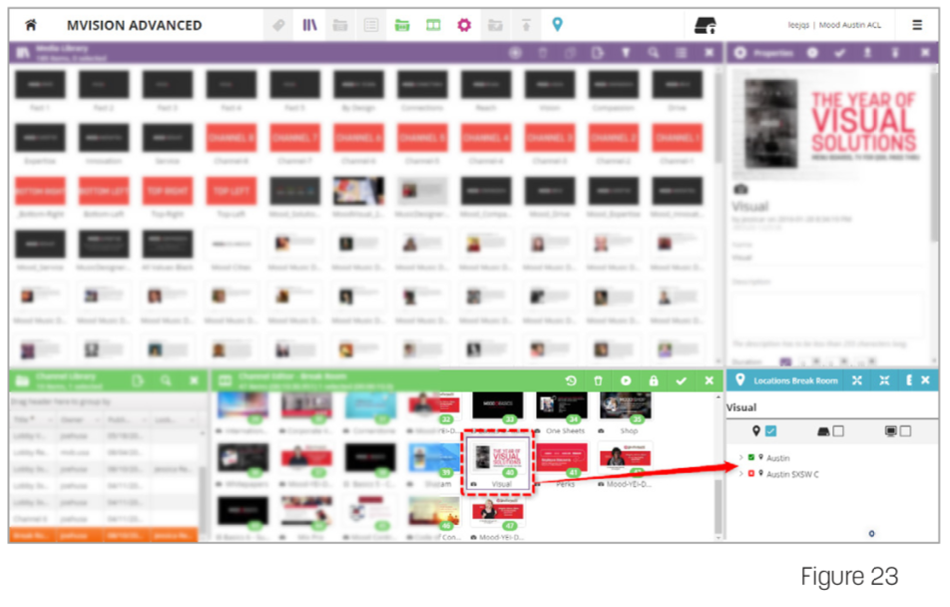Image resolution: width=950 pixels, height=607 pixels.
Task: Click the red Channel 8 media thumbnail
Action: tap(231, 138)
